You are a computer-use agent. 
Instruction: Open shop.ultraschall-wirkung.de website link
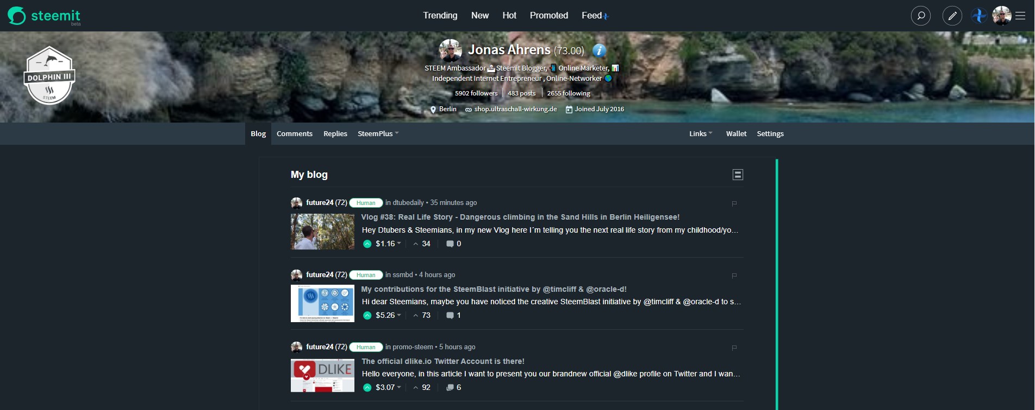point(515,109)
